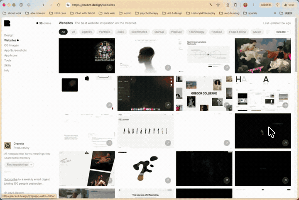Go back with the browser back arrow
Image resolution: width=299 pixels, height=200 pixels.
point(44,5)
